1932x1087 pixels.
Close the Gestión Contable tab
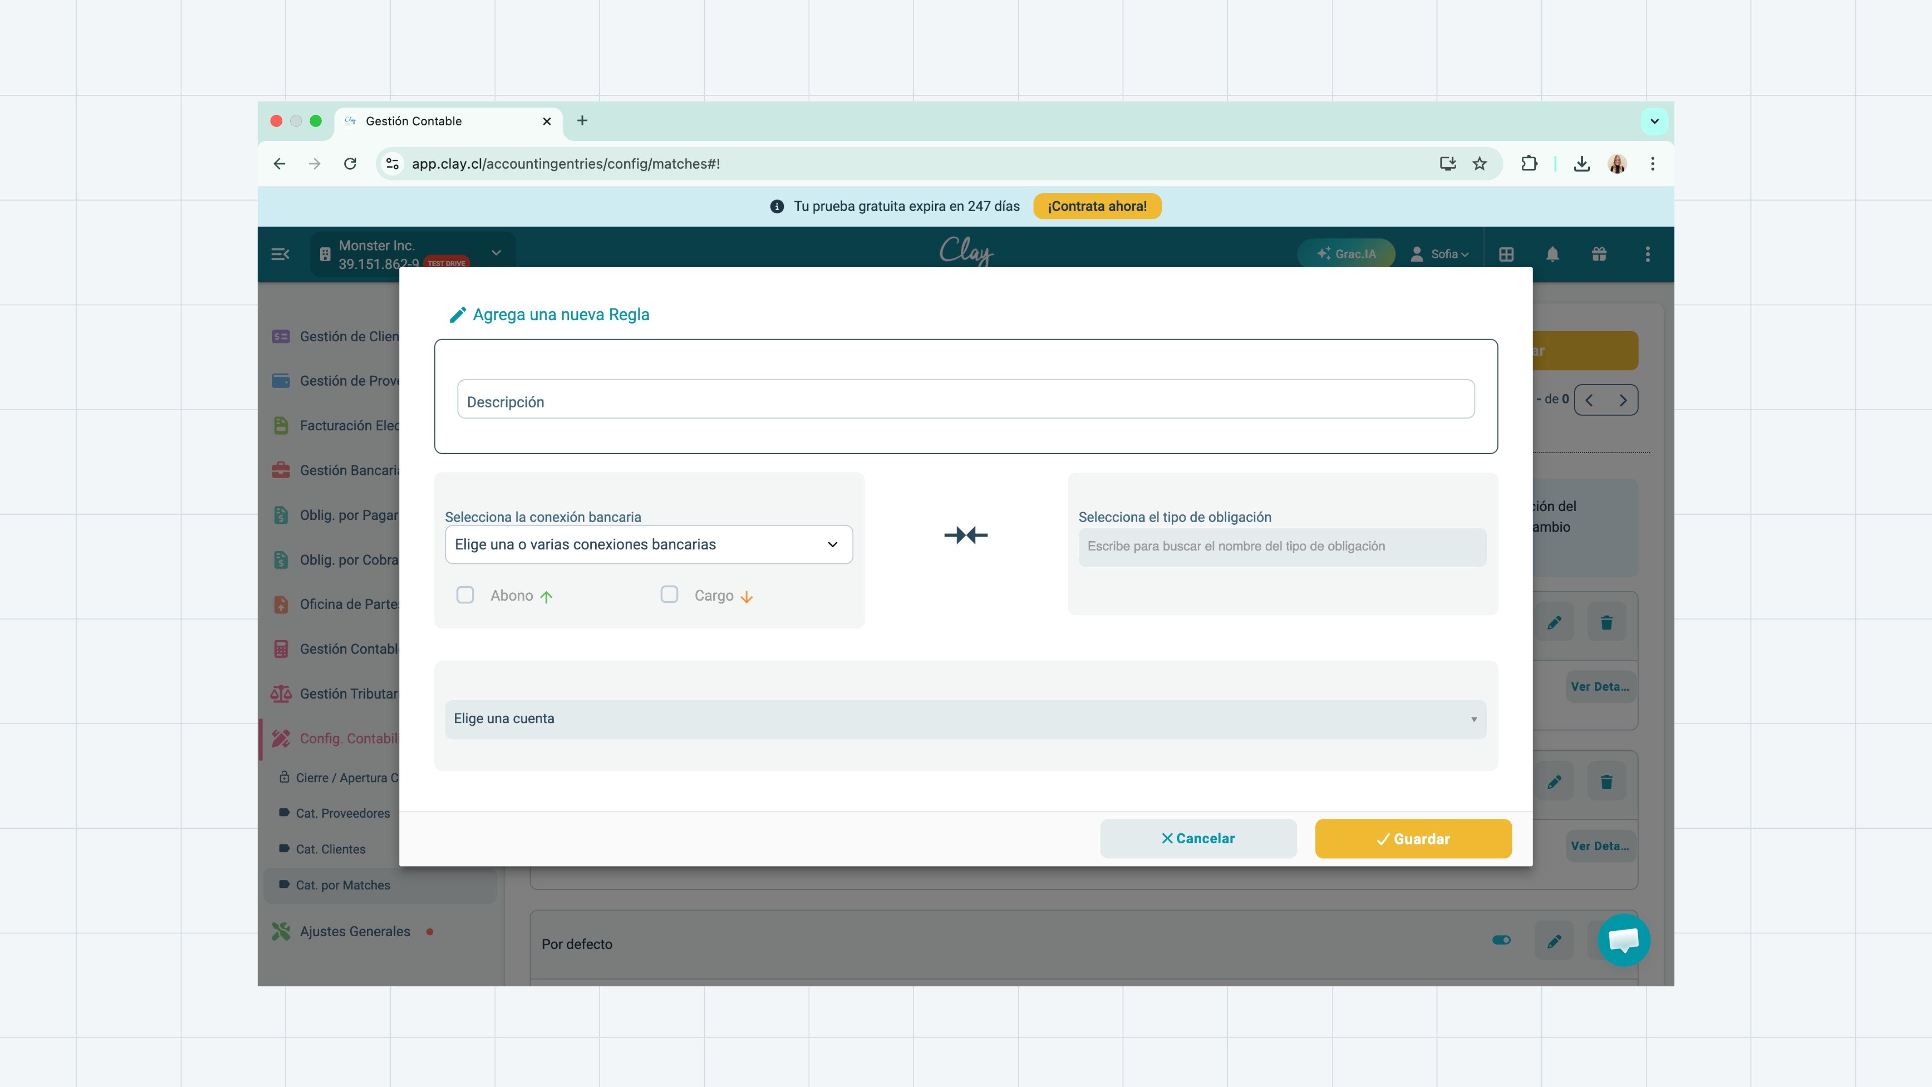547,122
